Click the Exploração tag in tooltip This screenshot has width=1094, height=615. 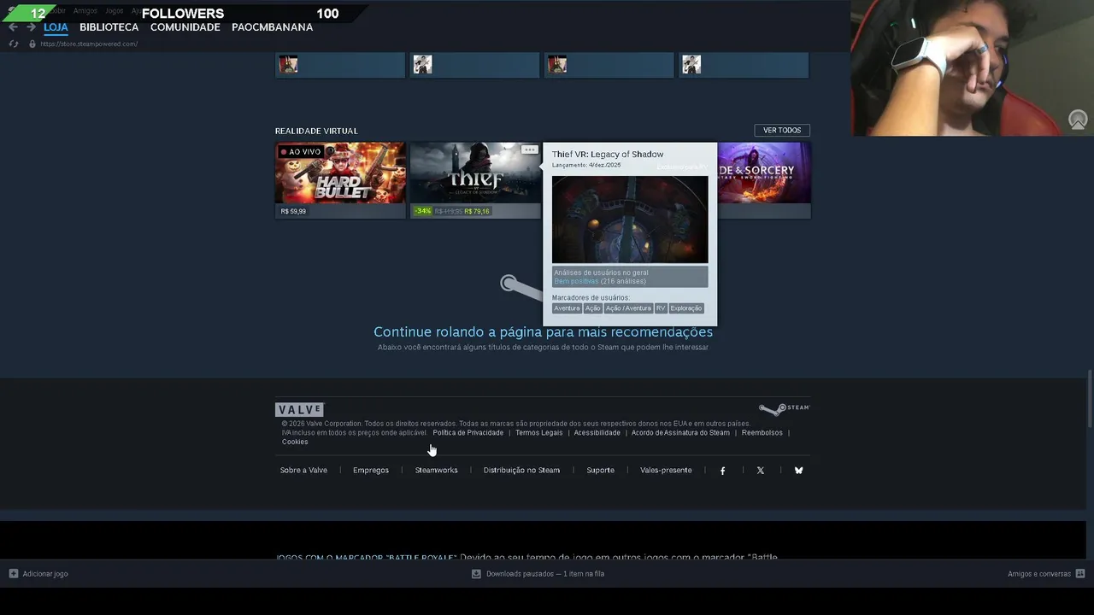(686, 308)
